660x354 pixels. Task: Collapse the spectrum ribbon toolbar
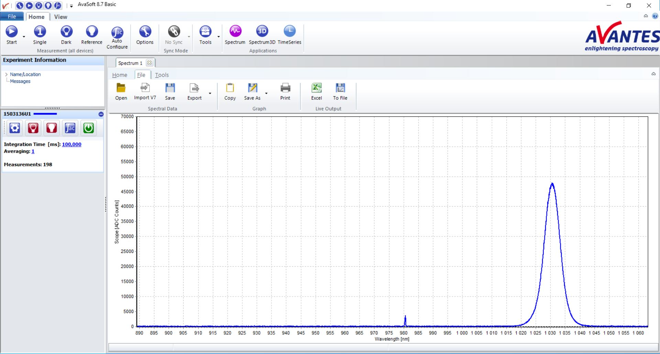653,74
